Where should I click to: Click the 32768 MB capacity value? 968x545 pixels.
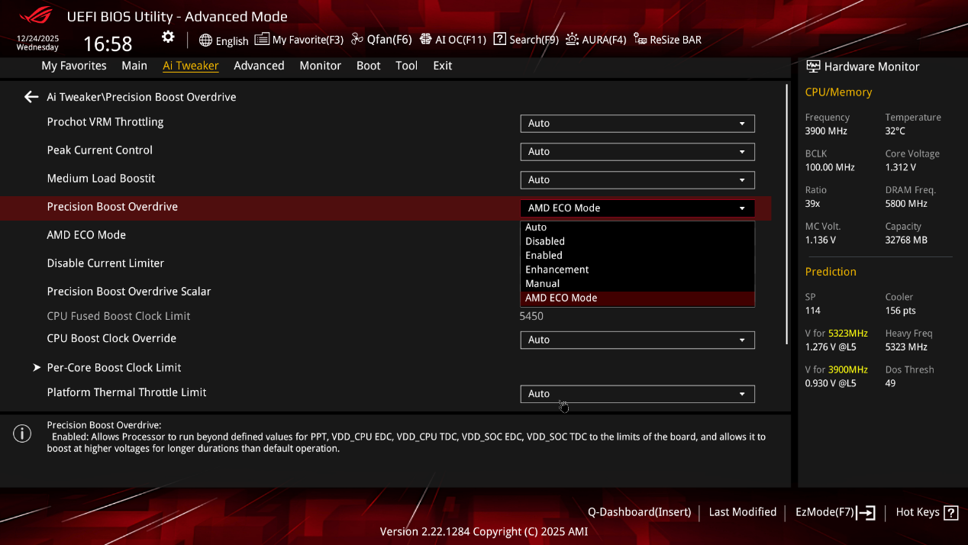tap(906, 240)
